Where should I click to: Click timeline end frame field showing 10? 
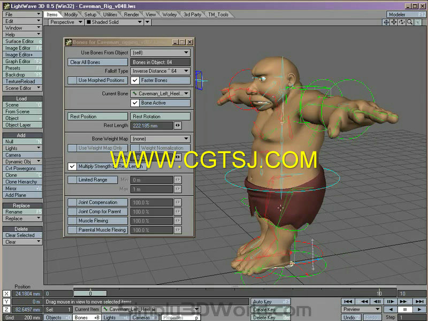coord(411,294)
